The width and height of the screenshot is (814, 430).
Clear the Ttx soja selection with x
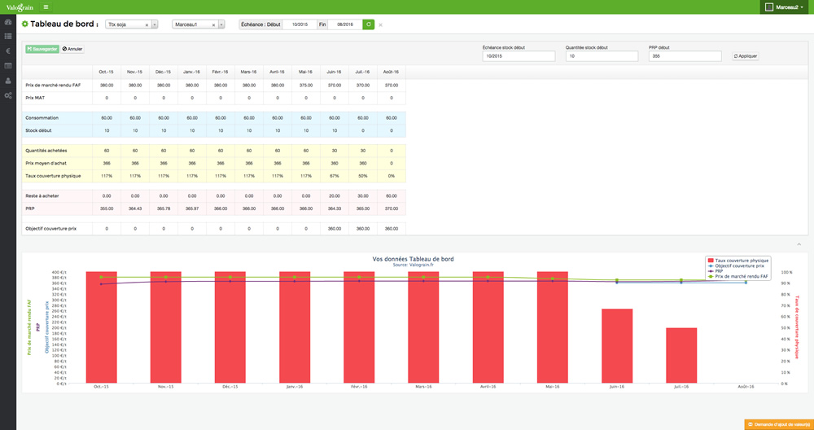[x=147, y=24]
